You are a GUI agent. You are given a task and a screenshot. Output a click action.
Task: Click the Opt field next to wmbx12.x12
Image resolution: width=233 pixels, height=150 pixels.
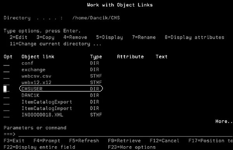tap(7, 82)
